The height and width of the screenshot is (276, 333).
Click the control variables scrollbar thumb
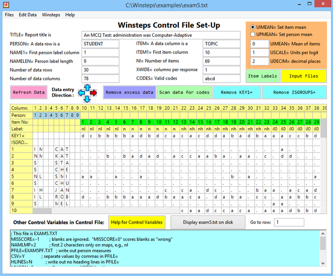tap(323, 243)
